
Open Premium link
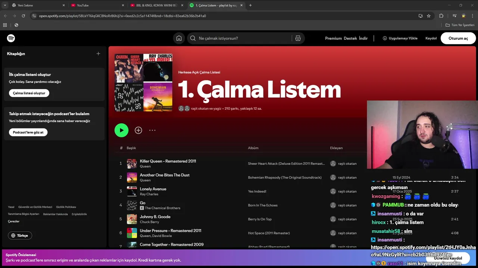coord(333,38)
